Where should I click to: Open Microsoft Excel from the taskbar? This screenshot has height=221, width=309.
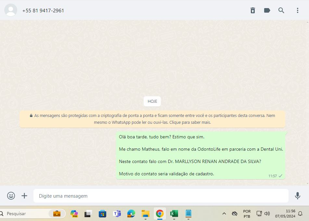click(174, 214)
